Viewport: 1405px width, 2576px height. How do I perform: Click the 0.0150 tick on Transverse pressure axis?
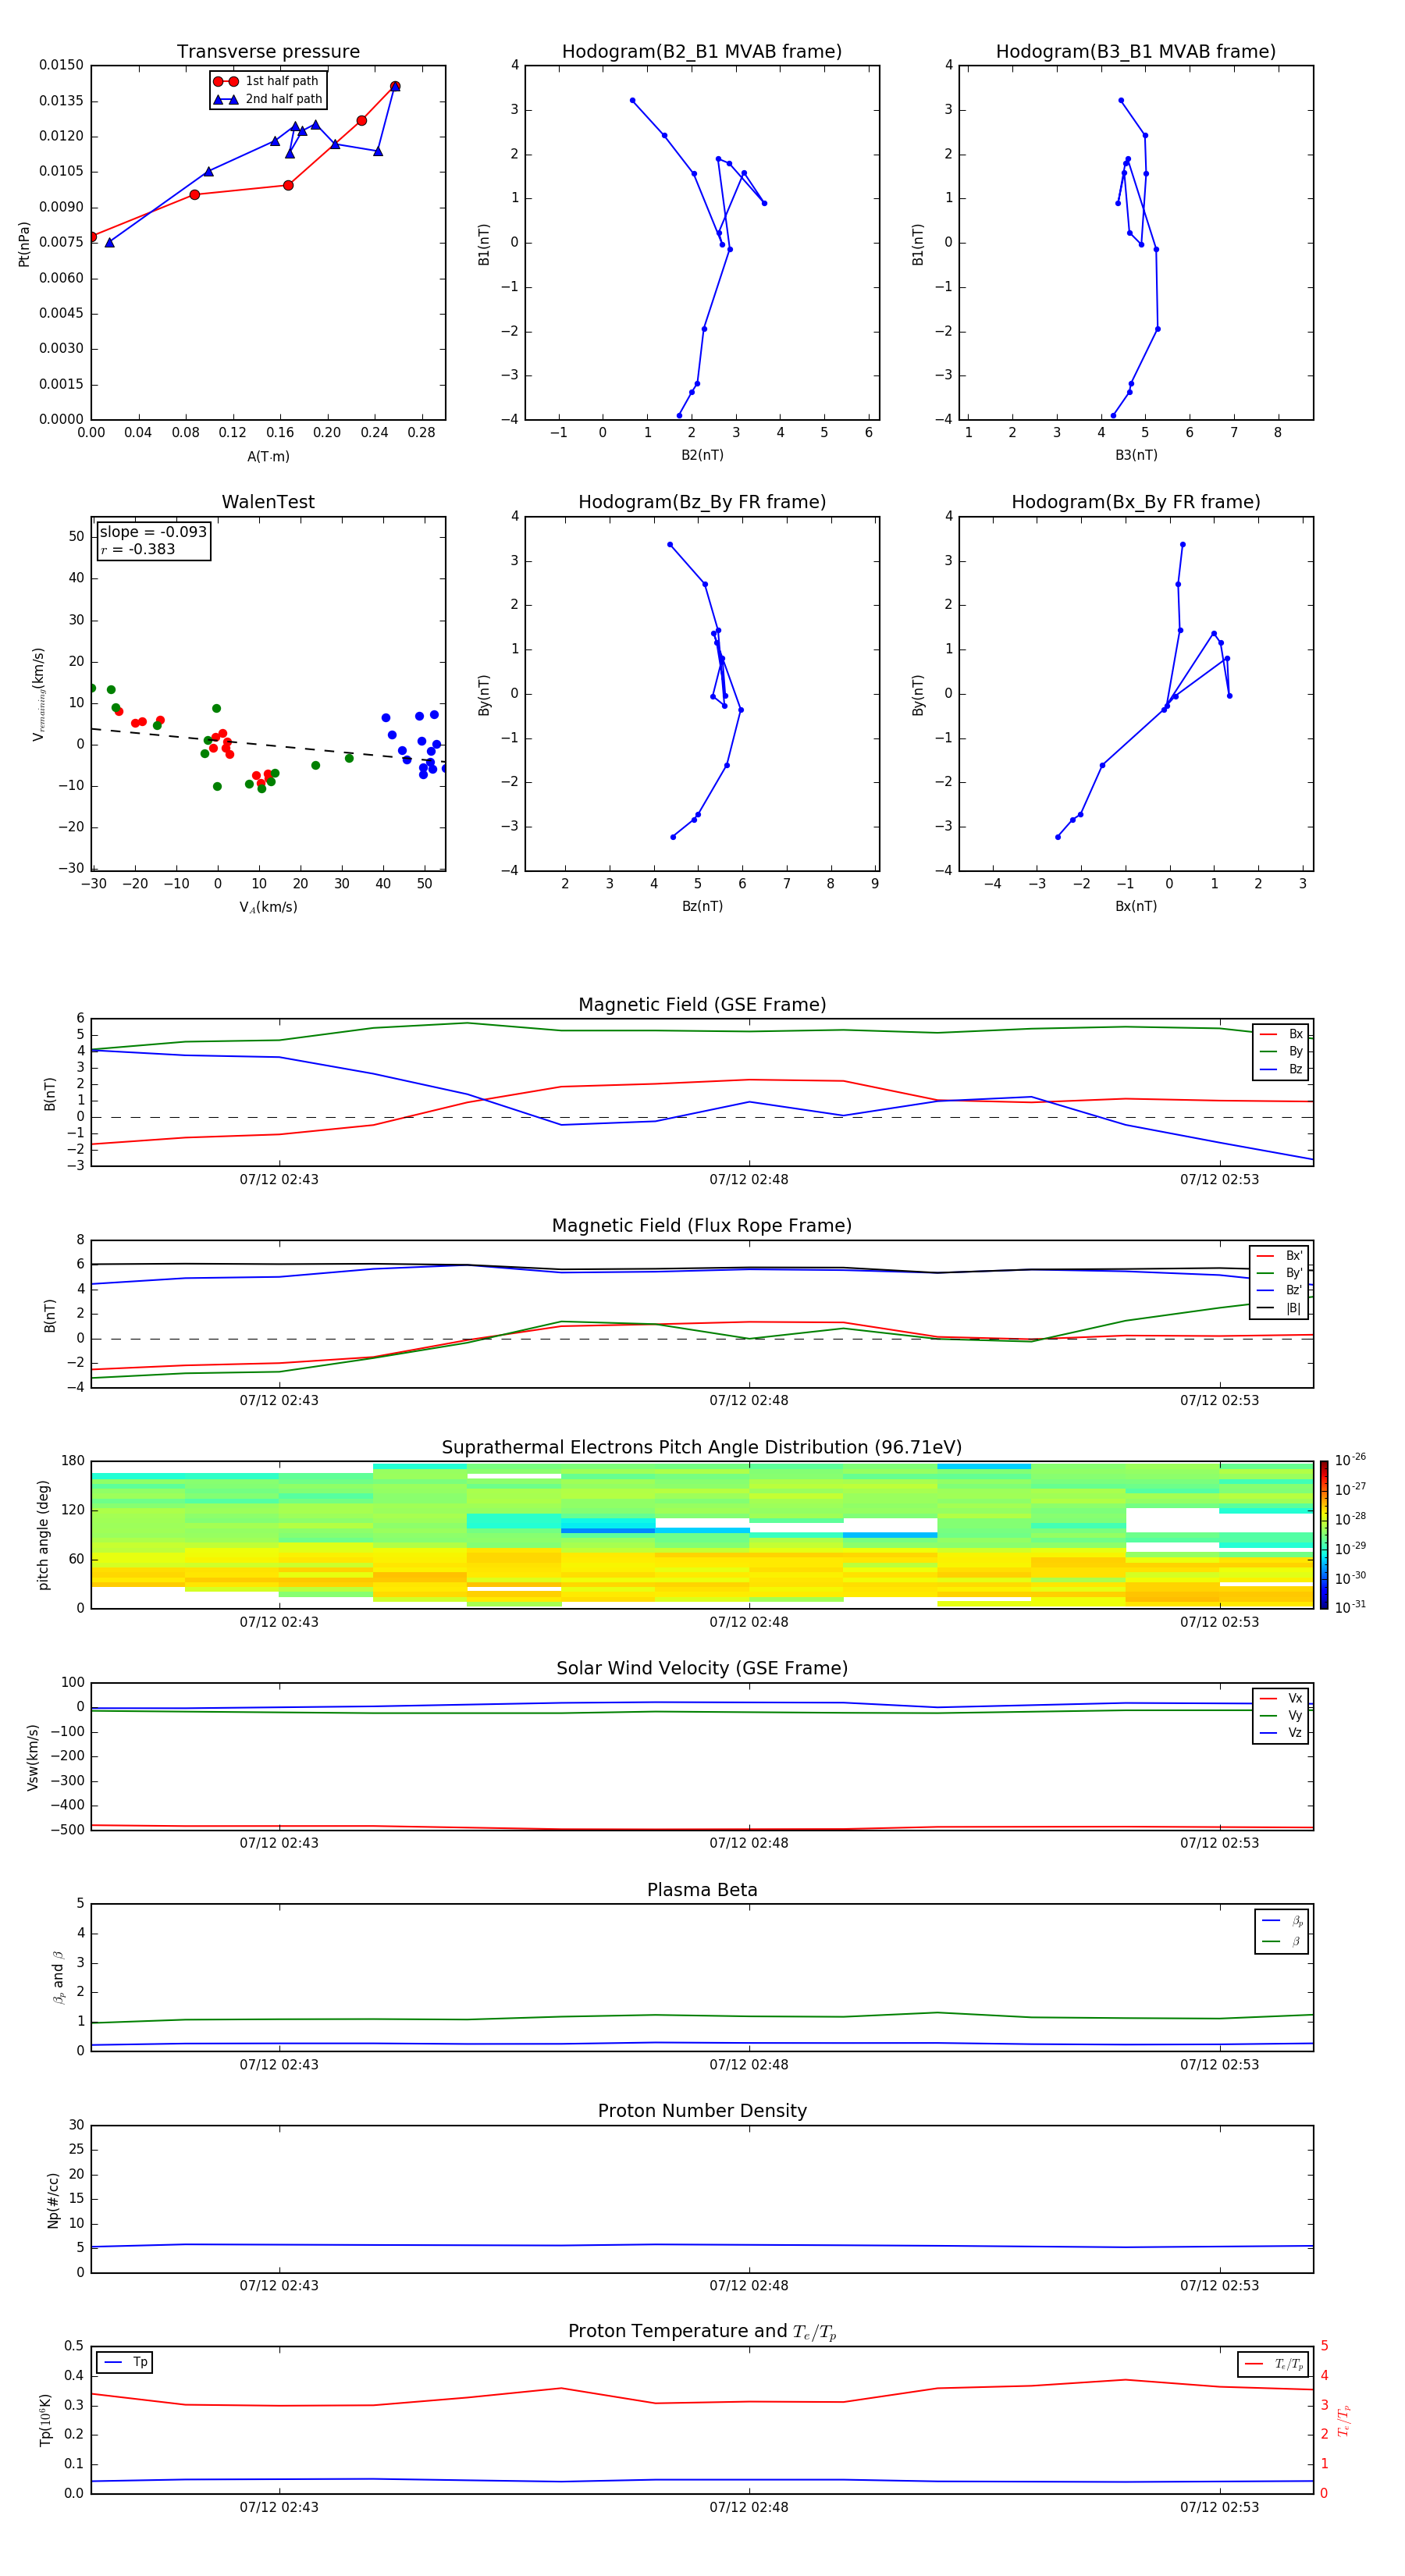tap(62, 65)
